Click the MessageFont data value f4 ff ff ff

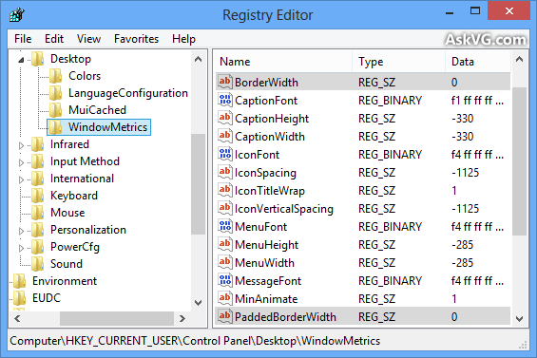(x=477, y=281)
